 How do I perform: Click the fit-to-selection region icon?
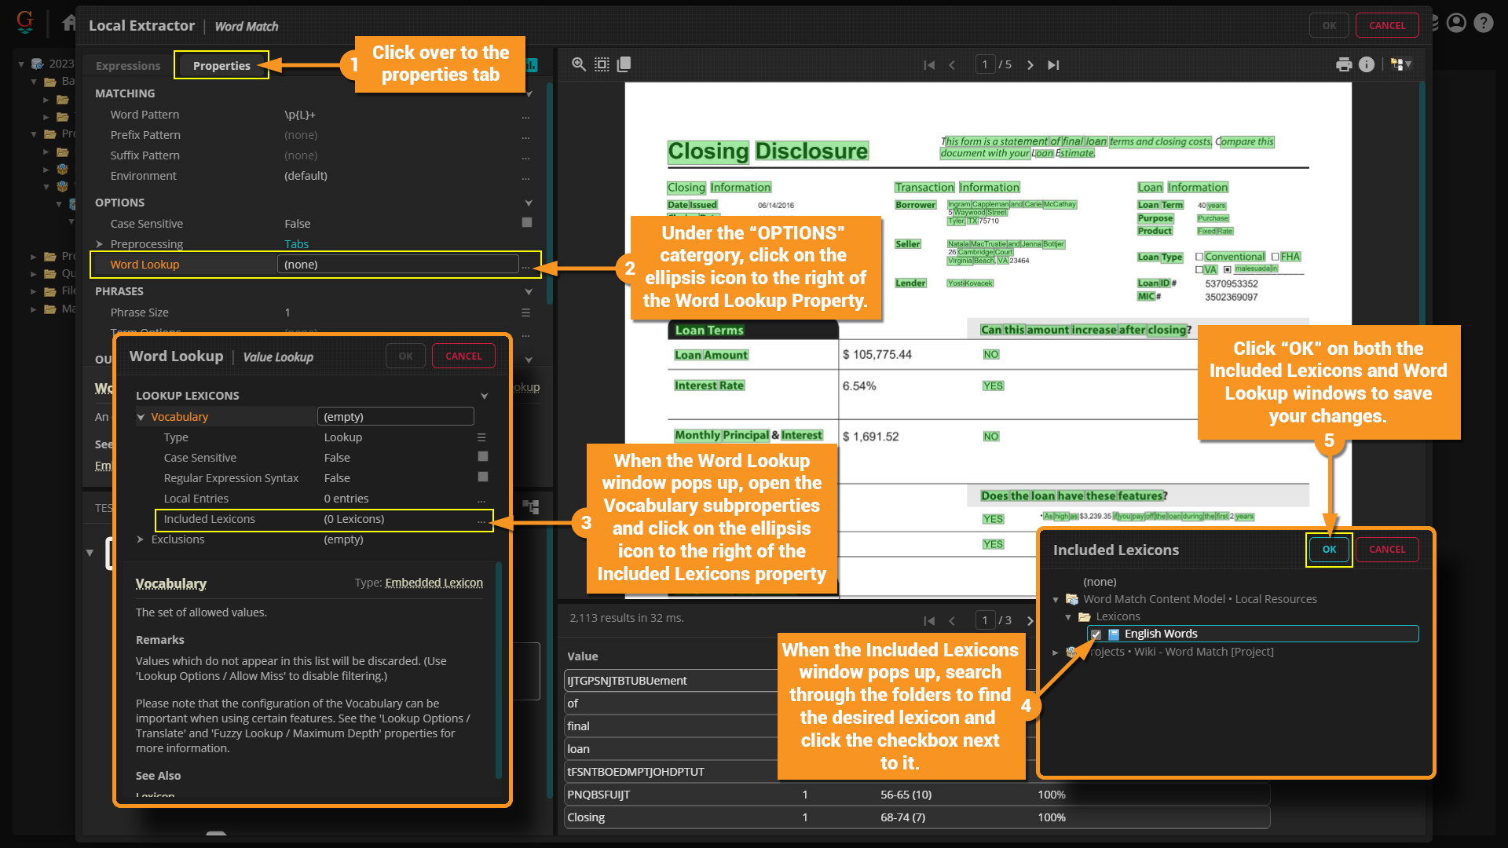(602, 64)
